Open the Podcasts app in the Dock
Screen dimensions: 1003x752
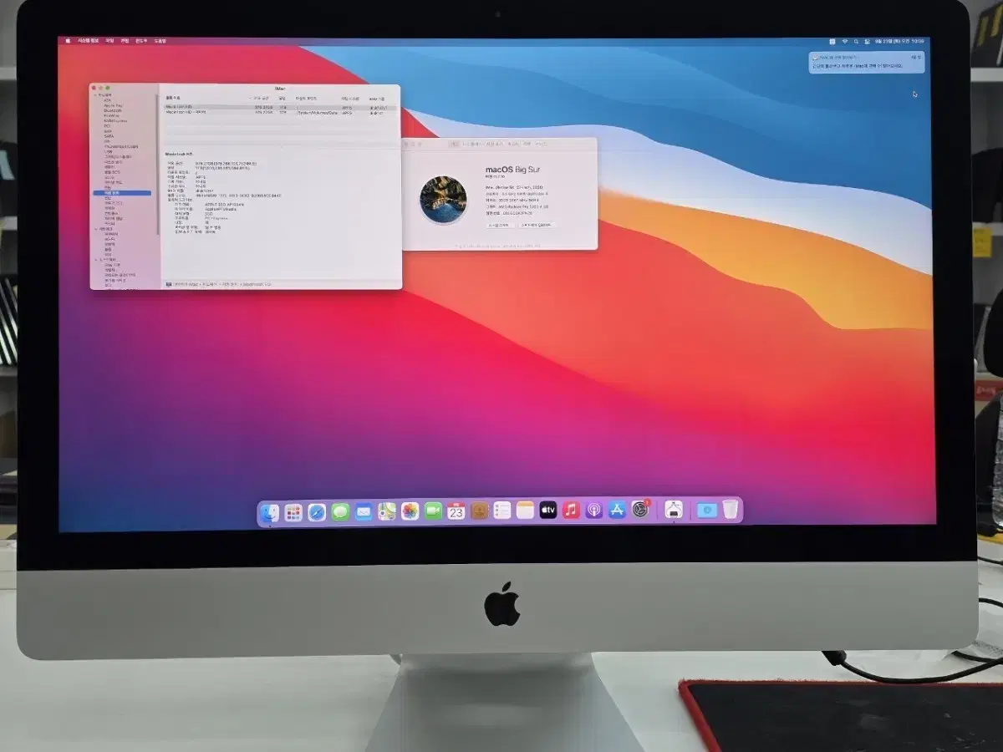coord(593,511)
